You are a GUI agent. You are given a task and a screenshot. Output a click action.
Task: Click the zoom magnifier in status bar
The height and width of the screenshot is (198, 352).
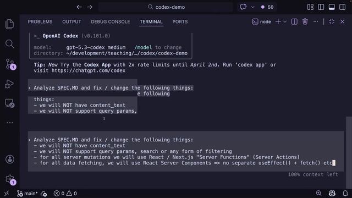tap(318, 193)
